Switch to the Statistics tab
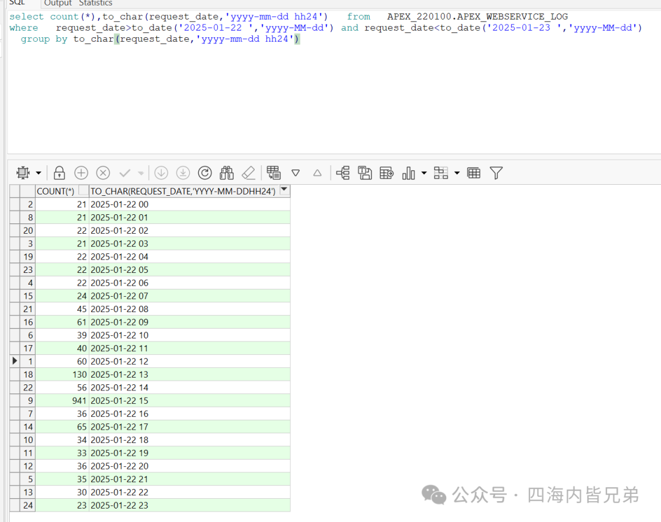The height and width of the screenshot is (522, 661). click(x=95, y=4)
